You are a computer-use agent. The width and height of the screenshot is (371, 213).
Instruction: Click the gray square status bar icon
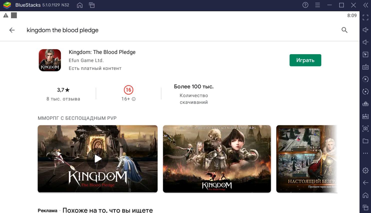coord(14,15)
